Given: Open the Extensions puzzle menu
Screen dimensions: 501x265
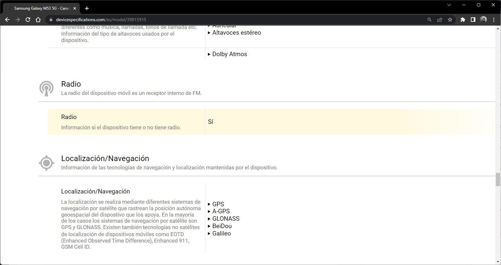Looking at the screenshot, I should 463,20.
